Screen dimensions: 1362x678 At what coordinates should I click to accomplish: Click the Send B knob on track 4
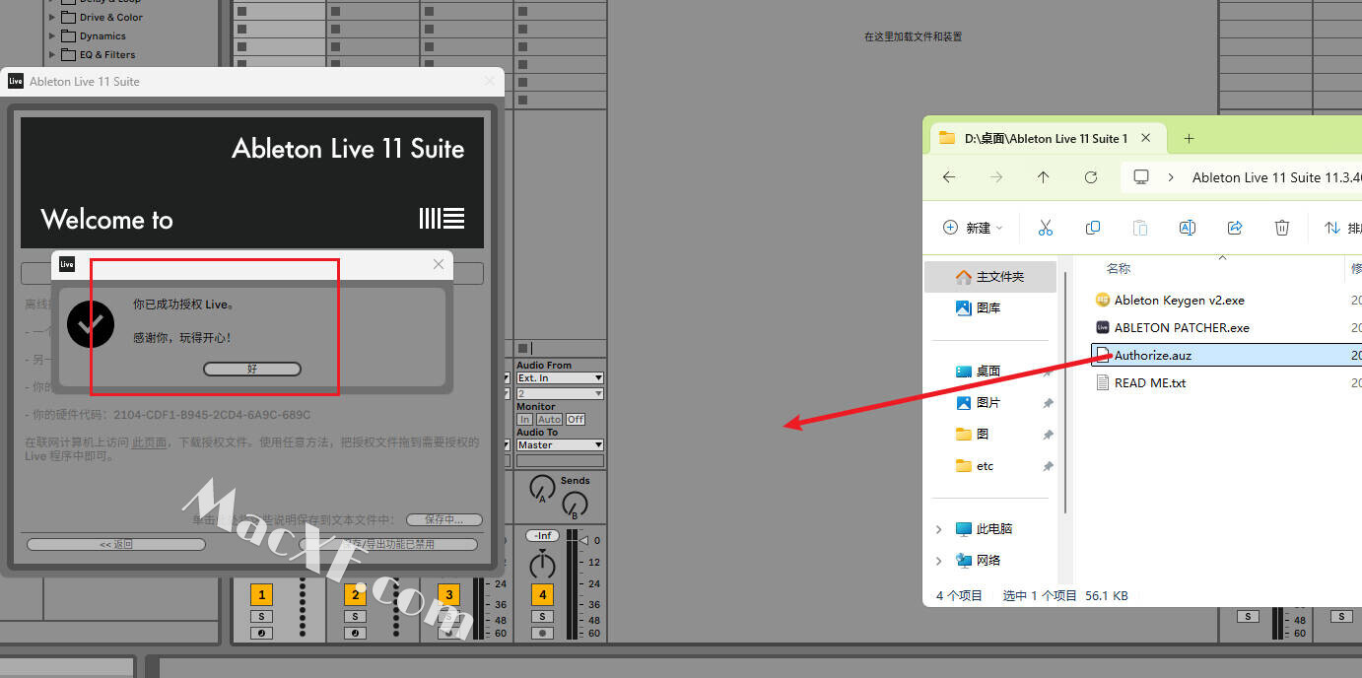tap(575, 504)
